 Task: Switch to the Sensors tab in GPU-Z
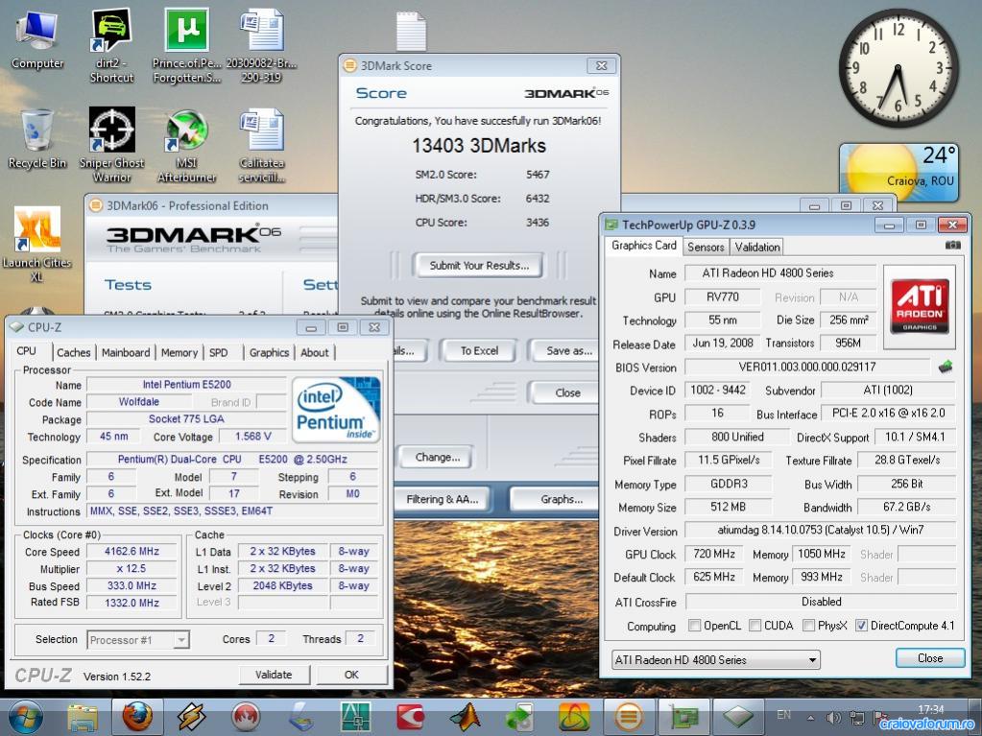(706, 247)
